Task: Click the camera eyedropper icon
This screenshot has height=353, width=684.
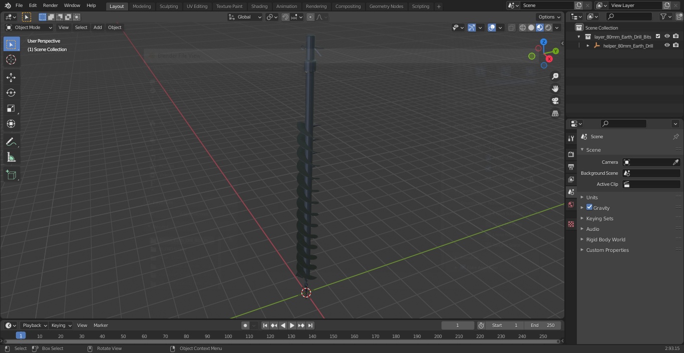Action: 675,162
